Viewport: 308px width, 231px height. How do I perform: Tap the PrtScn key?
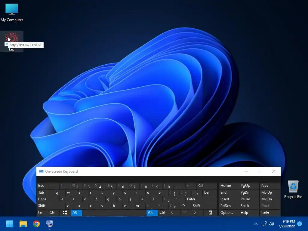click(x=229, y=206)
